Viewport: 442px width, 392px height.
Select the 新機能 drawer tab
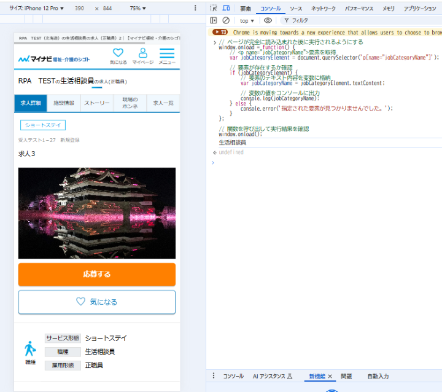(x=317, y=376)
